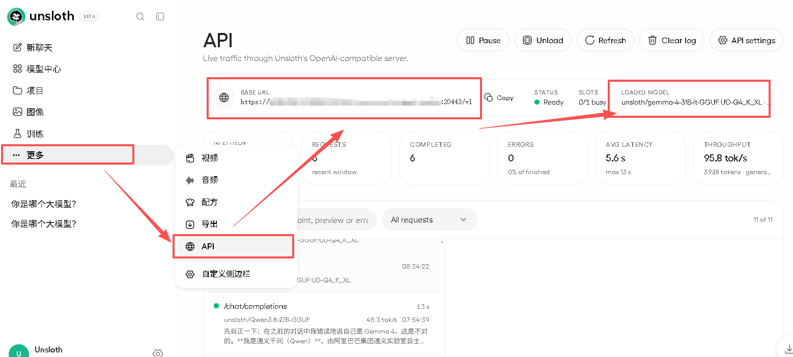
Task: Choose 导出 export in the menu
Action: point(236,224)
